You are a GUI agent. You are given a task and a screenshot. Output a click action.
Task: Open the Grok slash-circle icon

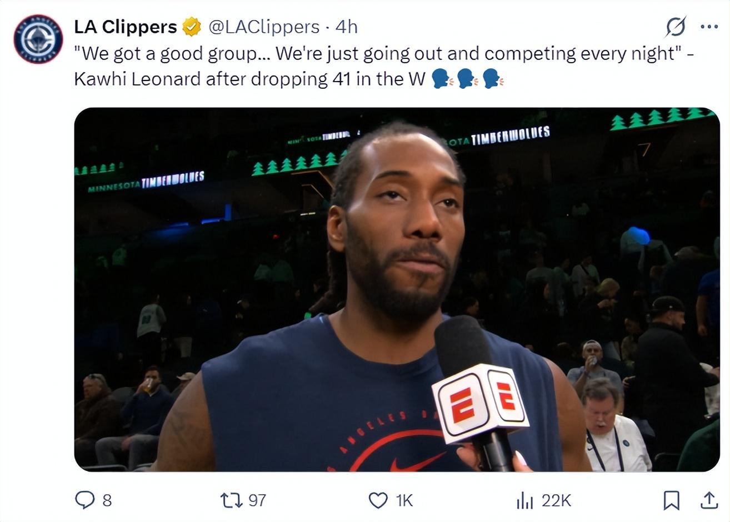click(676, 26)
